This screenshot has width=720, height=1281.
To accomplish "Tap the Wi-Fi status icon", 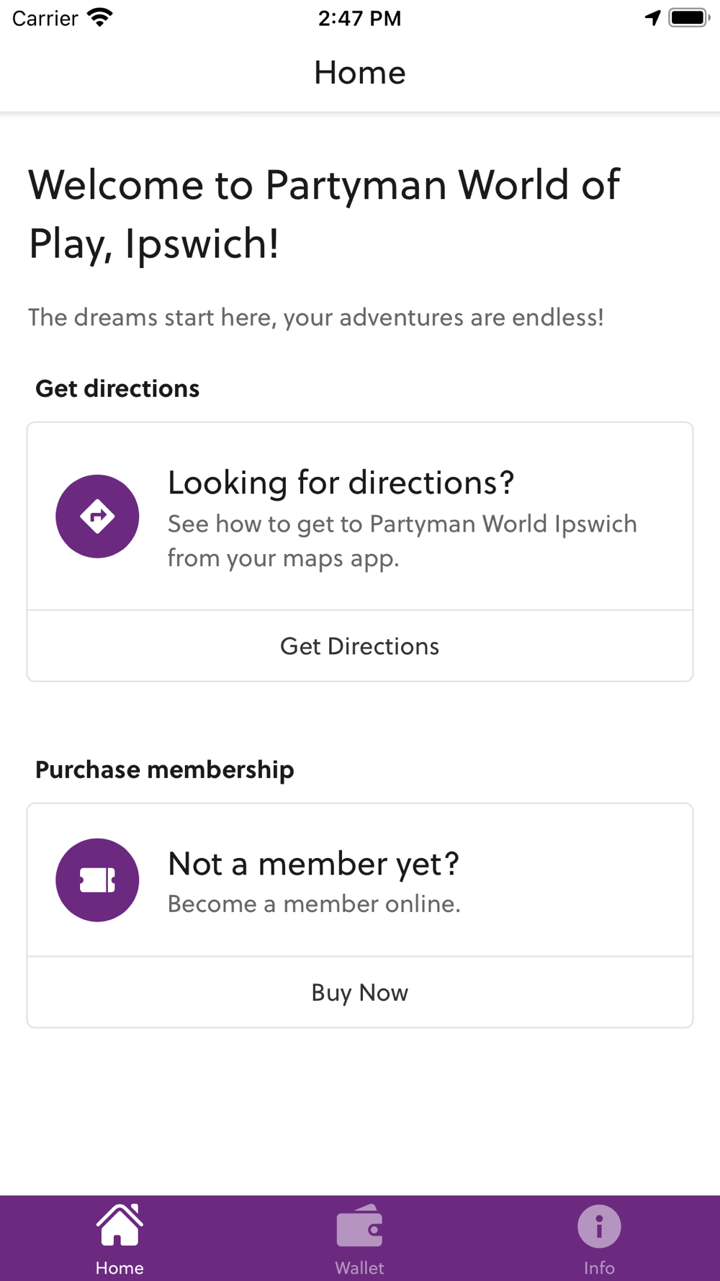I will [x=100, y=18].
